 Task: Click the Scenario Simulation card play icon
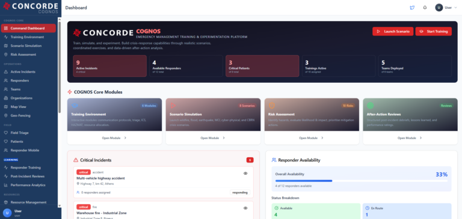click(x=173, y=105)
